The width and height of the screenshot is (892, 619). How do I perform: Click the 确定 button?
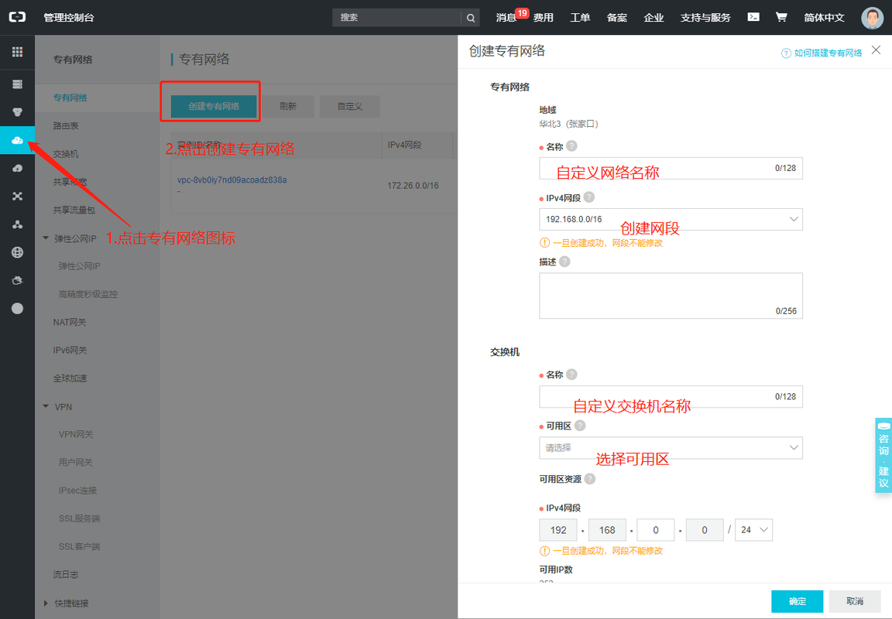point(797,600)
